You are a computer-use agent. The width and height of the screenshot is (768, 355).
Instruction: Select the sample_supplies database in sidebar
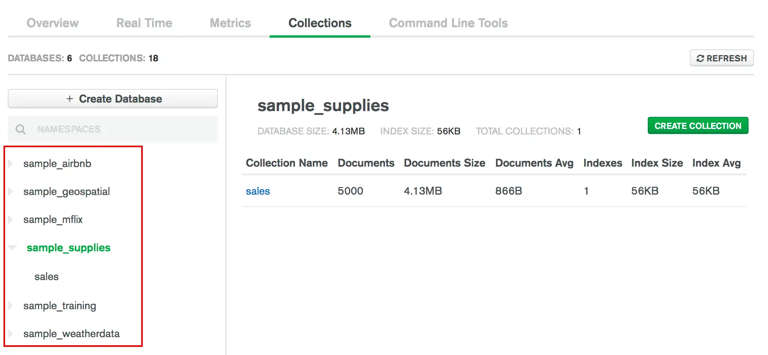click(x=68, y=247)
